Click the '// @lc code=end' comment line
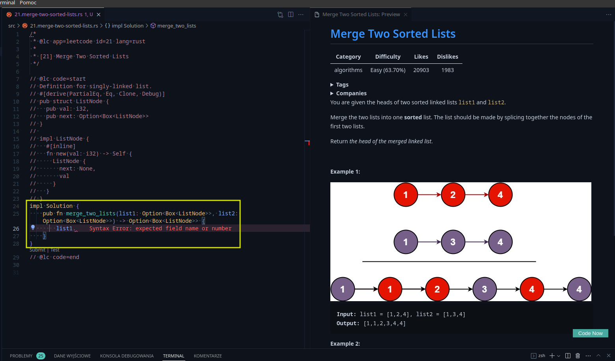 click(54, 257)
